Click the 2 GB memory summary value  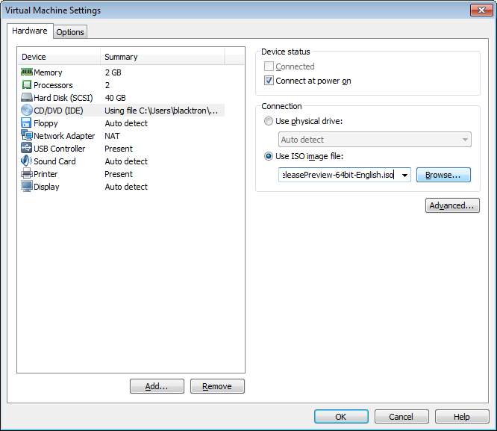point(113,72)
